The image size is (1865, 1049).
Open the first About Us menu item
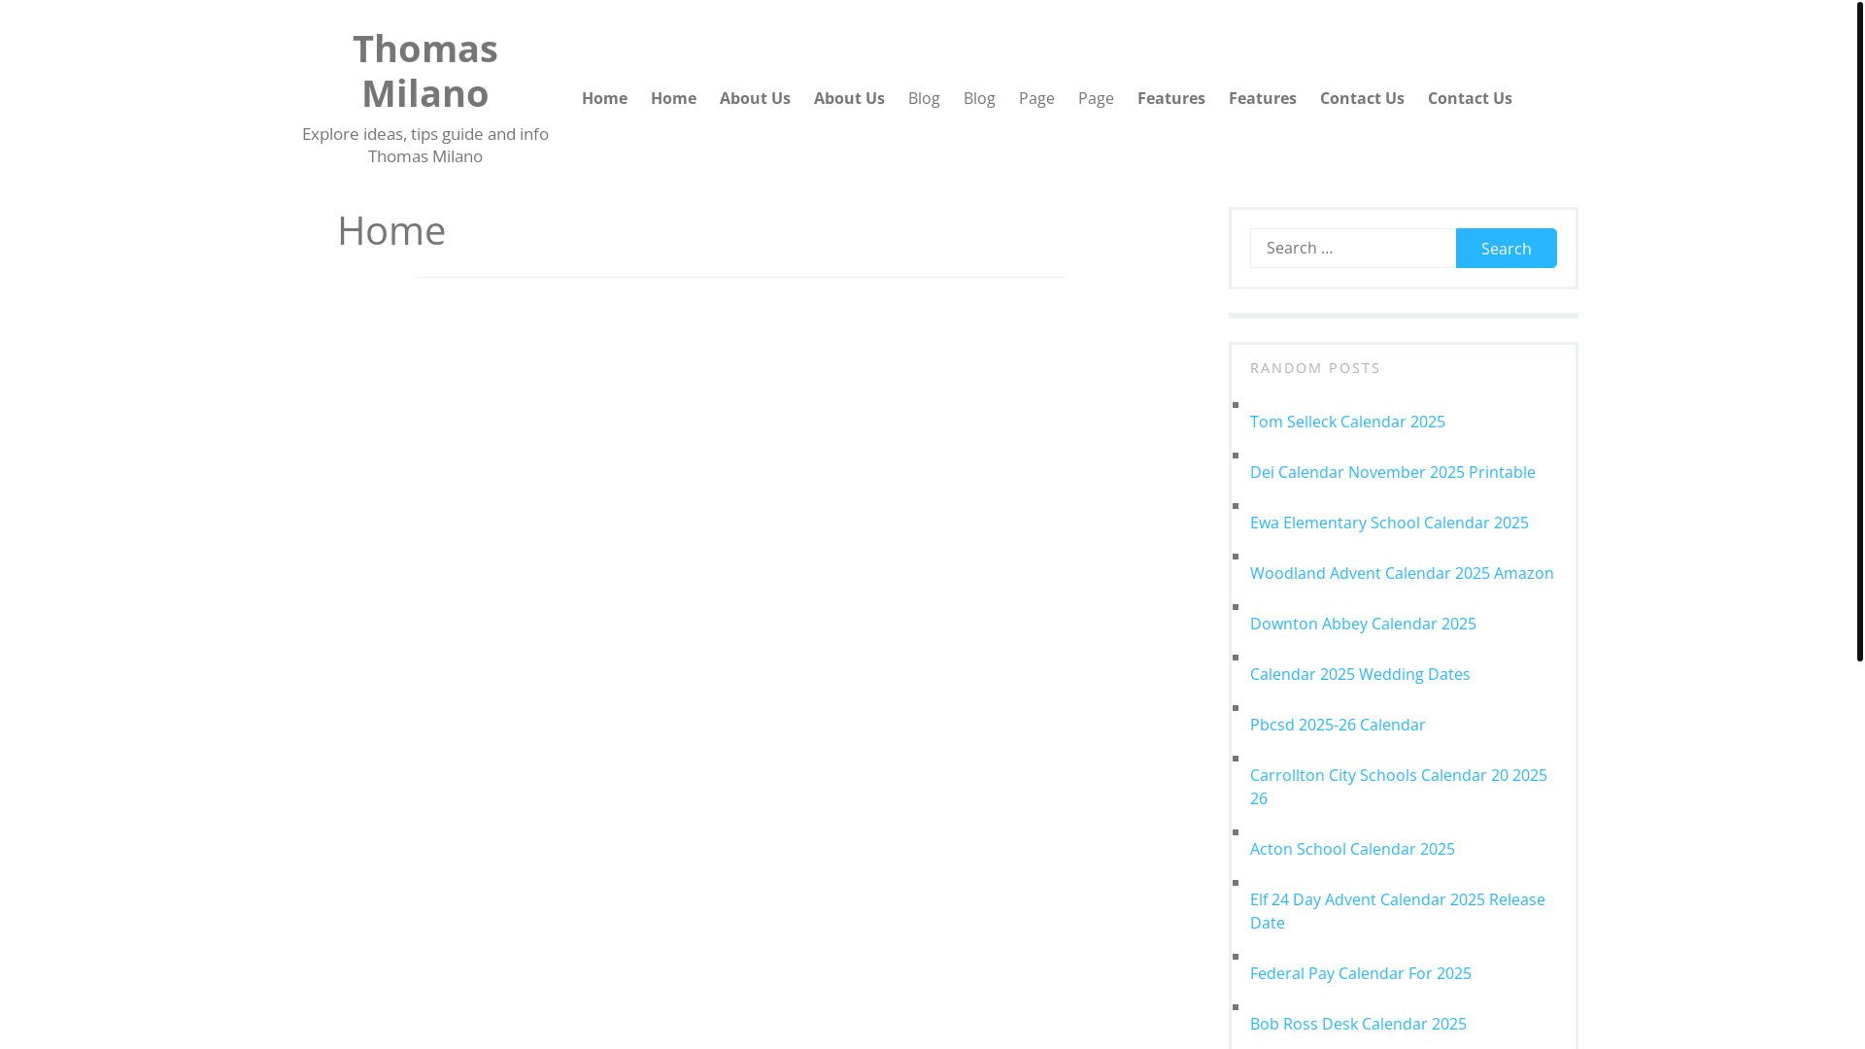coord(755,98)
